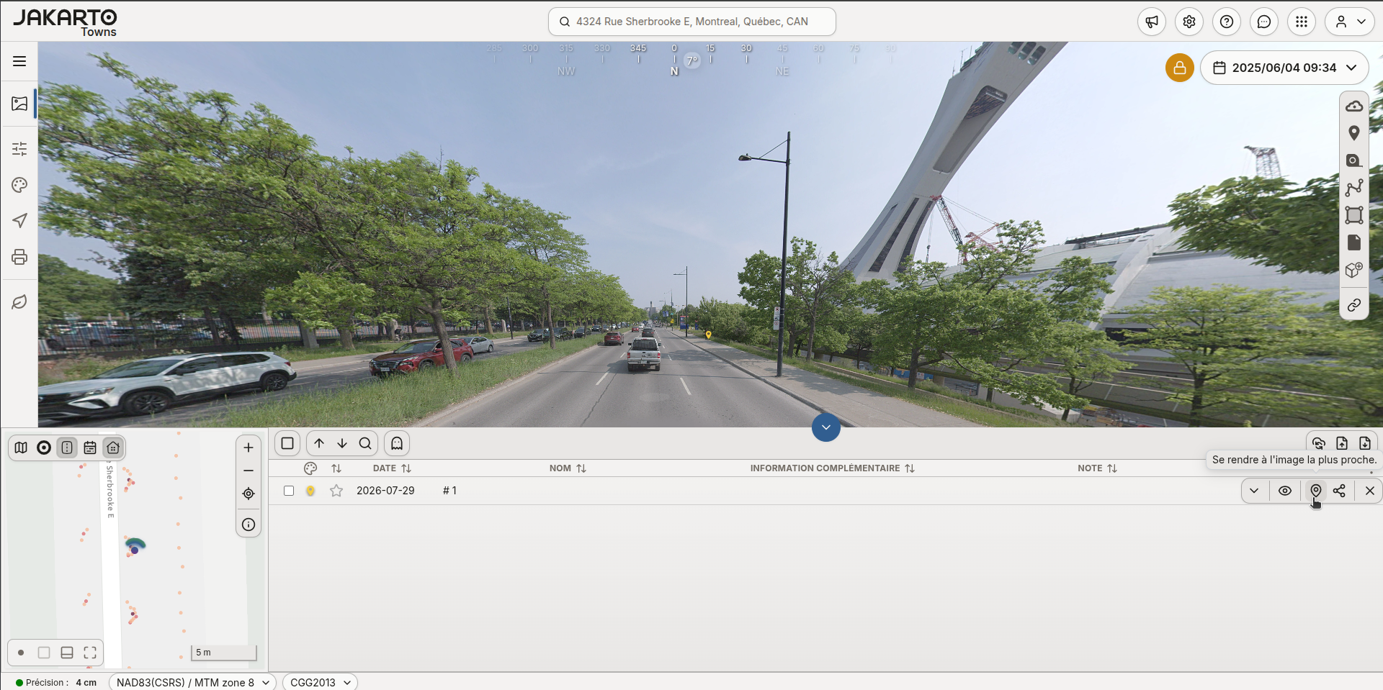Share row #1 annotation
The width and height of the screenshot is (1383, 690).
pos(1339,491)
